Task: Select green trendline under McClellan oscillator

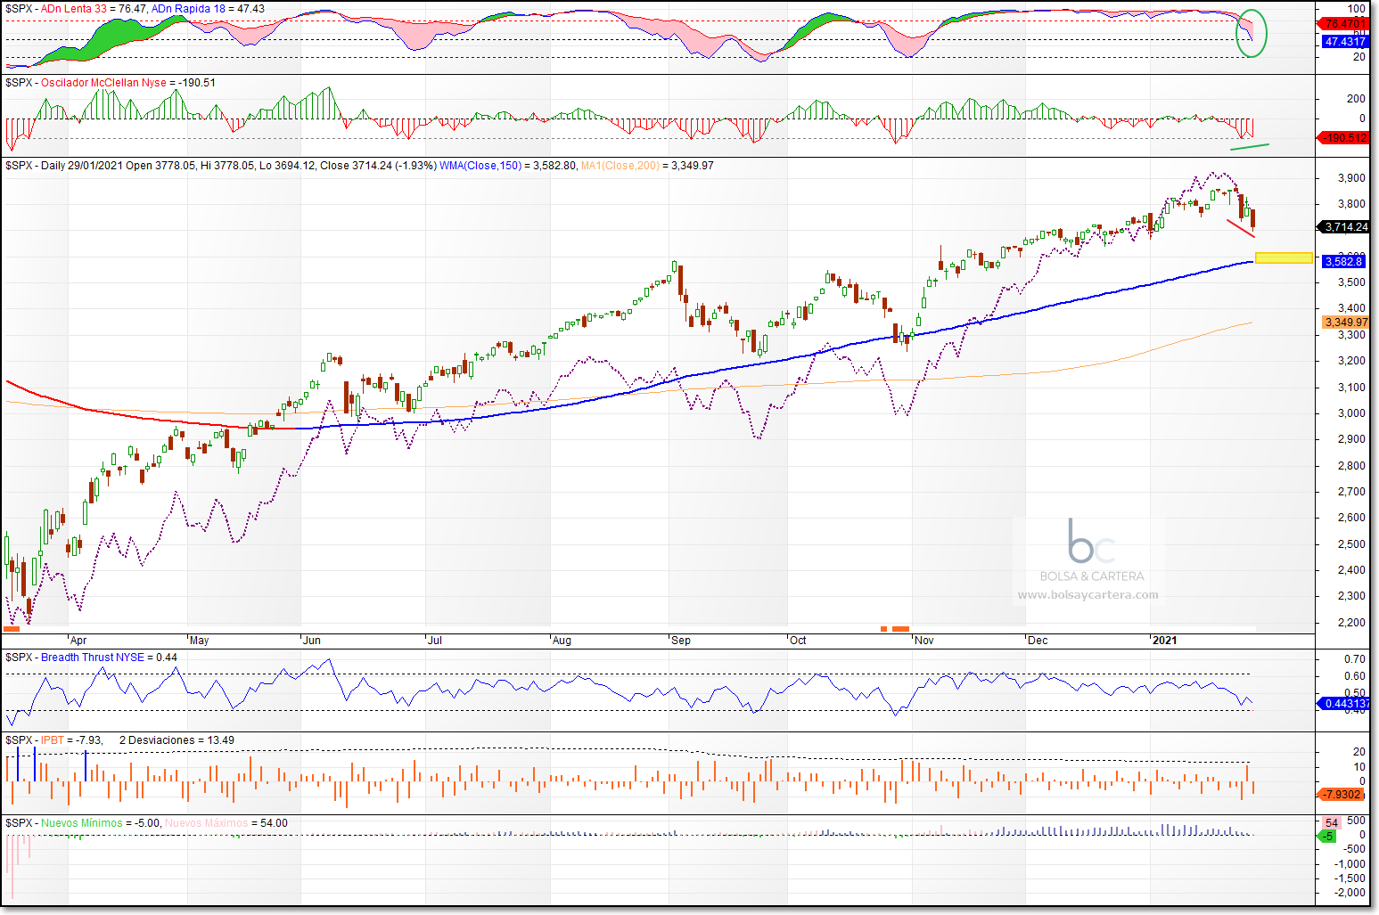Action: click(1249, 145)
